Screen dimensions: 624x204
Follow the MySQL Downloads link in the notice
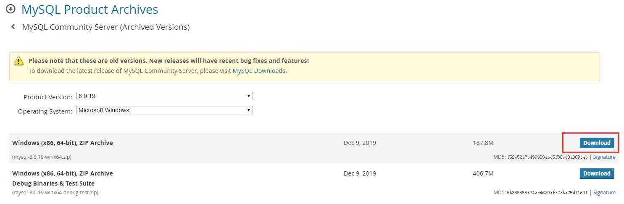pyautogui.click(x=259, y=71)
